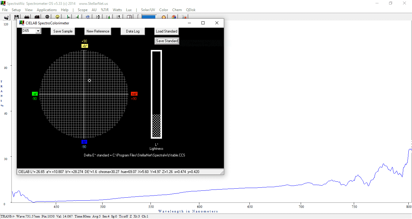This screenshot has height=219, width=412.
Task: Open the Help menu
Action: point(65,10)
